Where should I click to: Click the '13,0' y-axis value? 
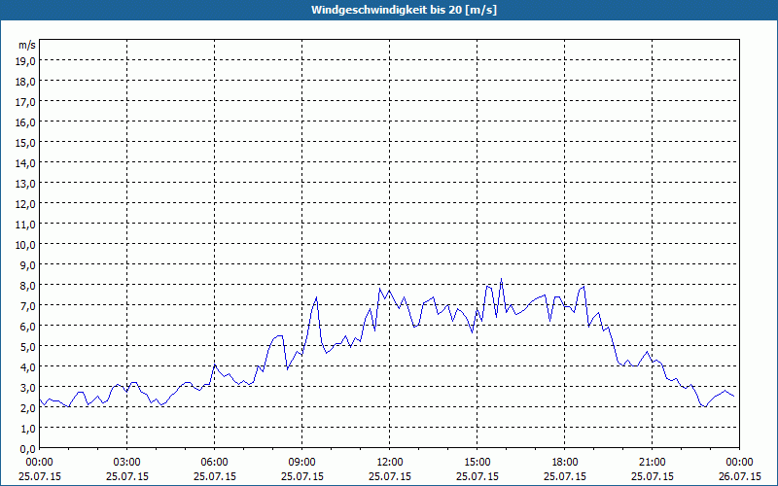(27, 184)
